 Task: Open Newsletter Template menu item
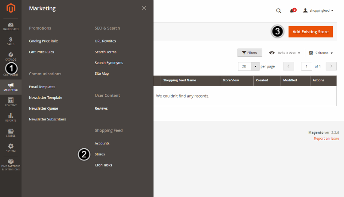point(46,98)
